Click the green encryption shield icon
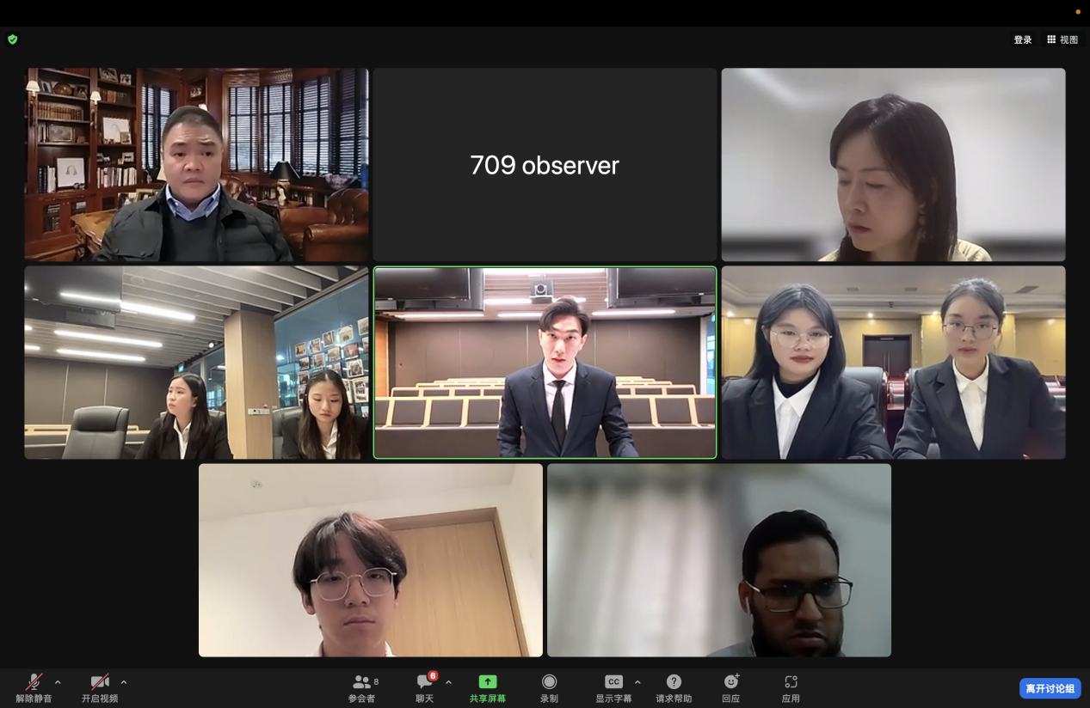 coord(12,40)
